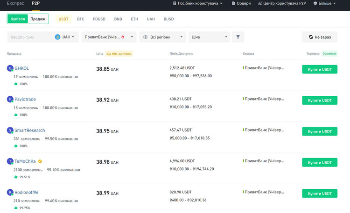The image size is (350, 213).
Task: Open Rodionoff96 seller profile link
Action: click(x=27, y=193)
